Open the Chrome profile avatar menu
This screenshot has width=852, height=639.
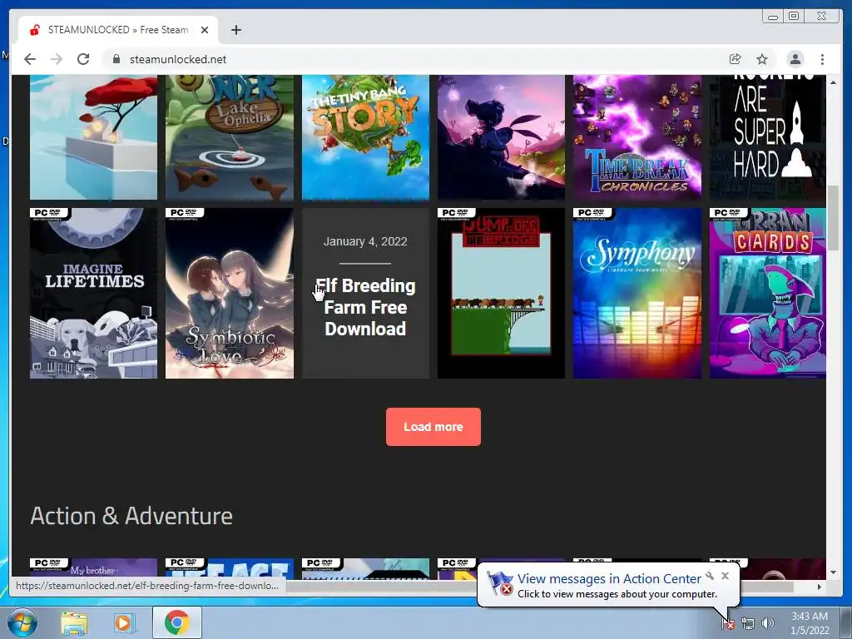coord(795,59)
